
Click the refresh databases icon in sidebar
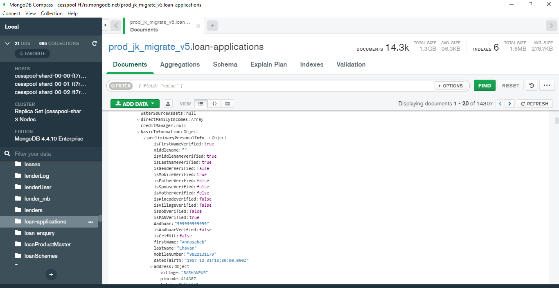click(95, 43)
